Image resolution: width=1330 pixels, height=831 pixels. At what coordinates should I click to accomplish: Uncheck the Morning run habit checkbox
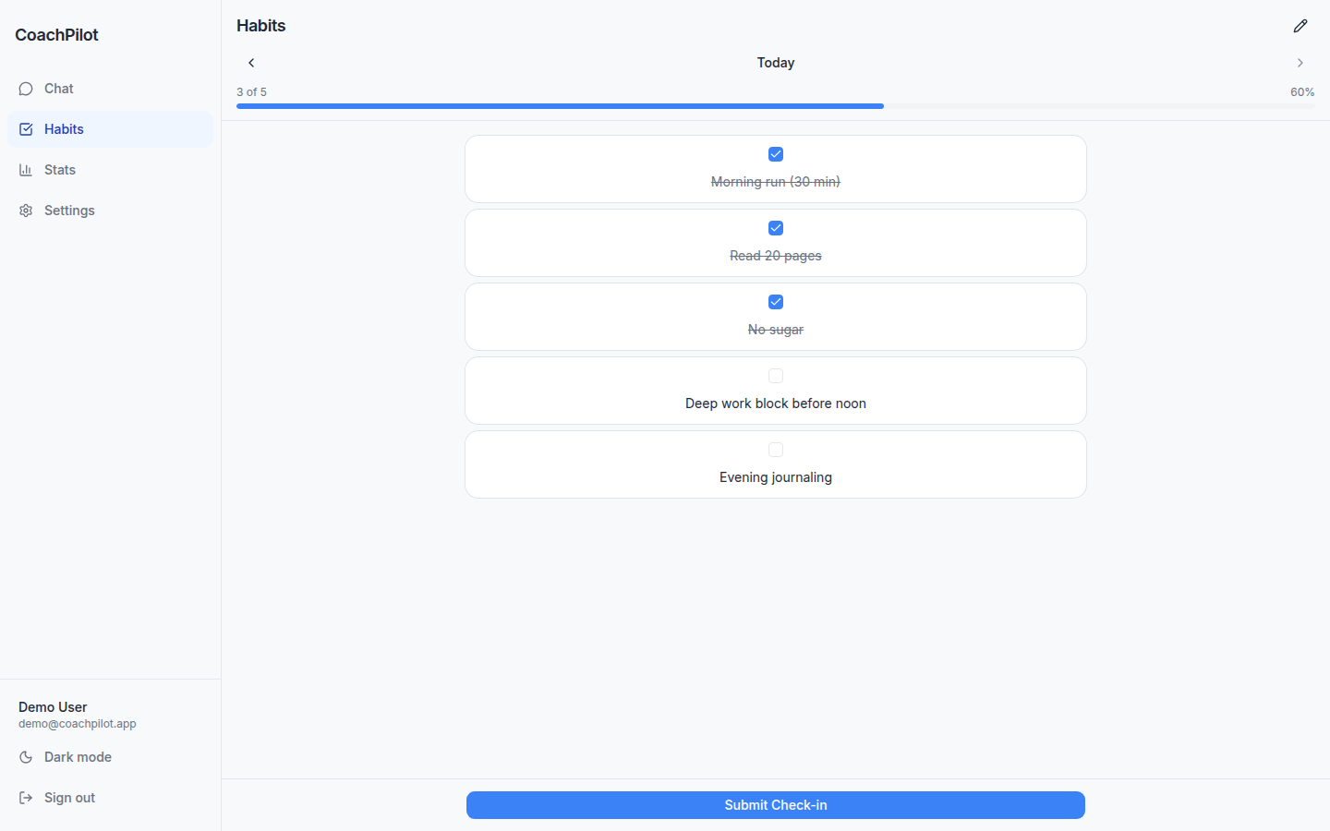(x=776, y=154)
